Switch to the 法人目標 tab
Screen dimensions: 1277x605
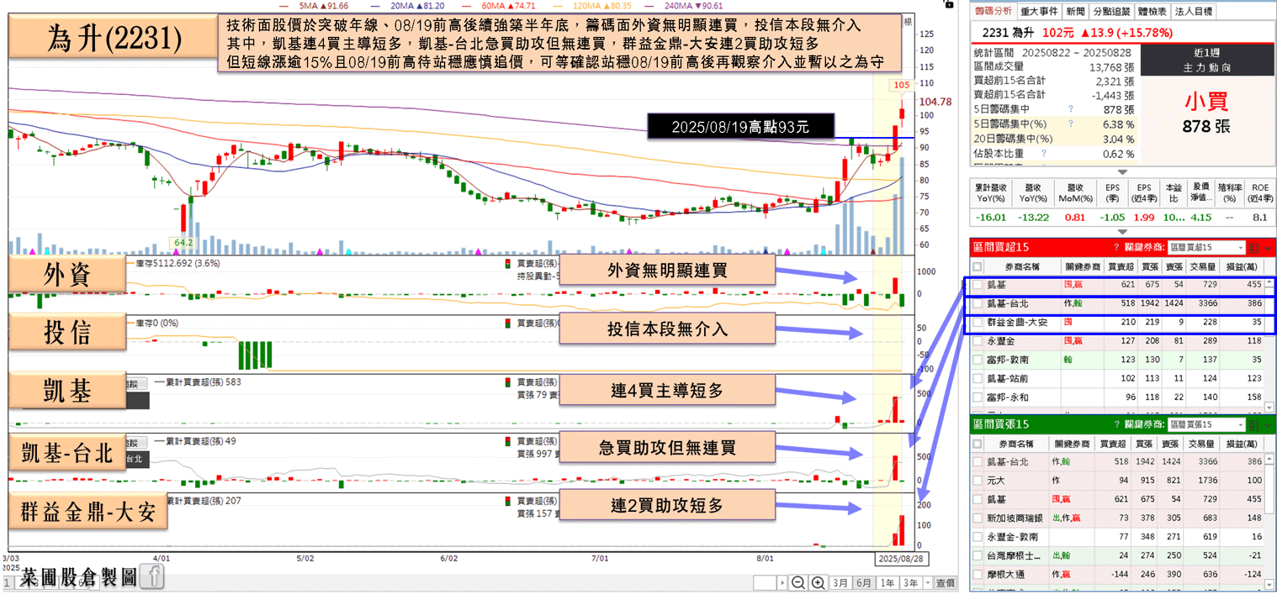coord(1193,12)
